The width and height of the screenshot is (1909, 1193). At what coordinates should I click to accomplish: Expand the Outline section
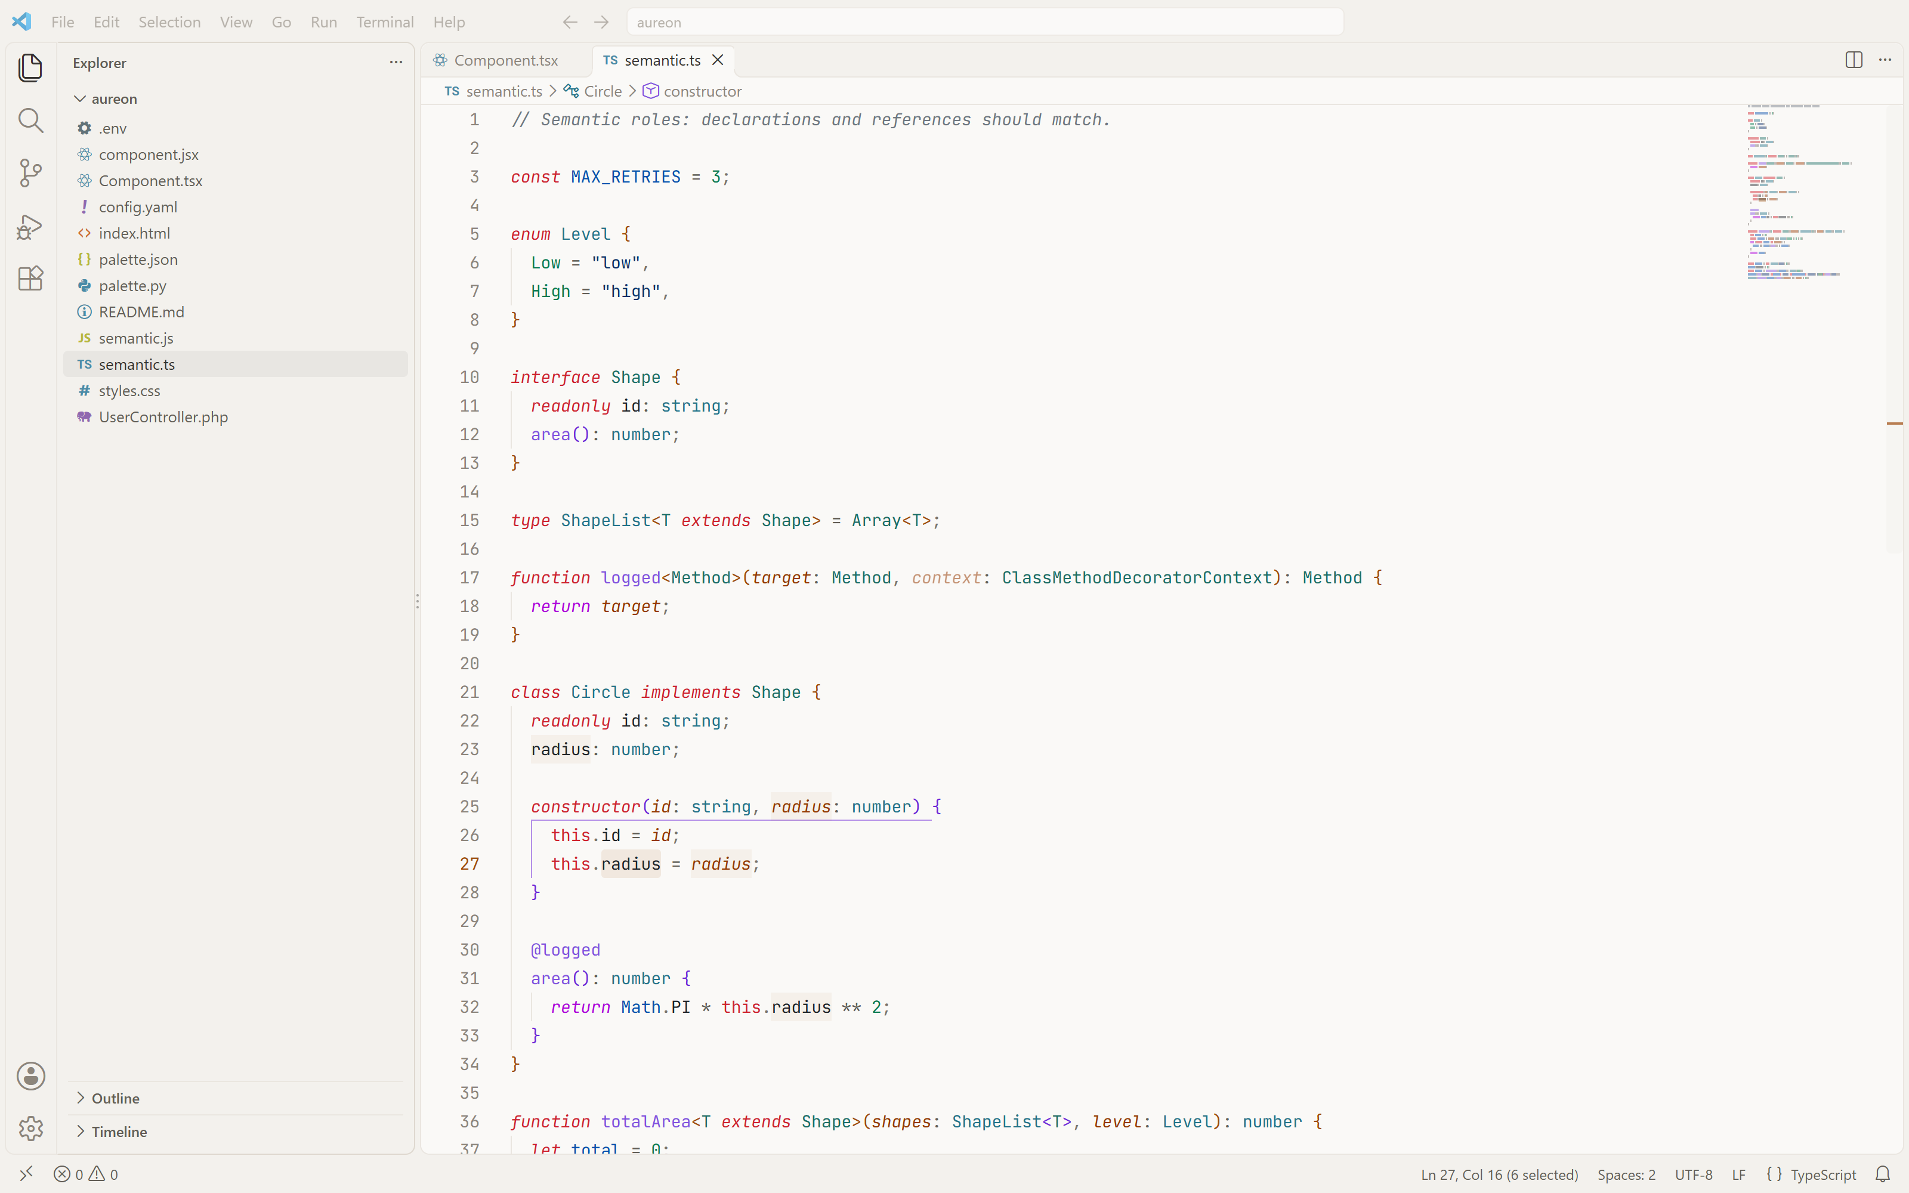pos(236,1098)
